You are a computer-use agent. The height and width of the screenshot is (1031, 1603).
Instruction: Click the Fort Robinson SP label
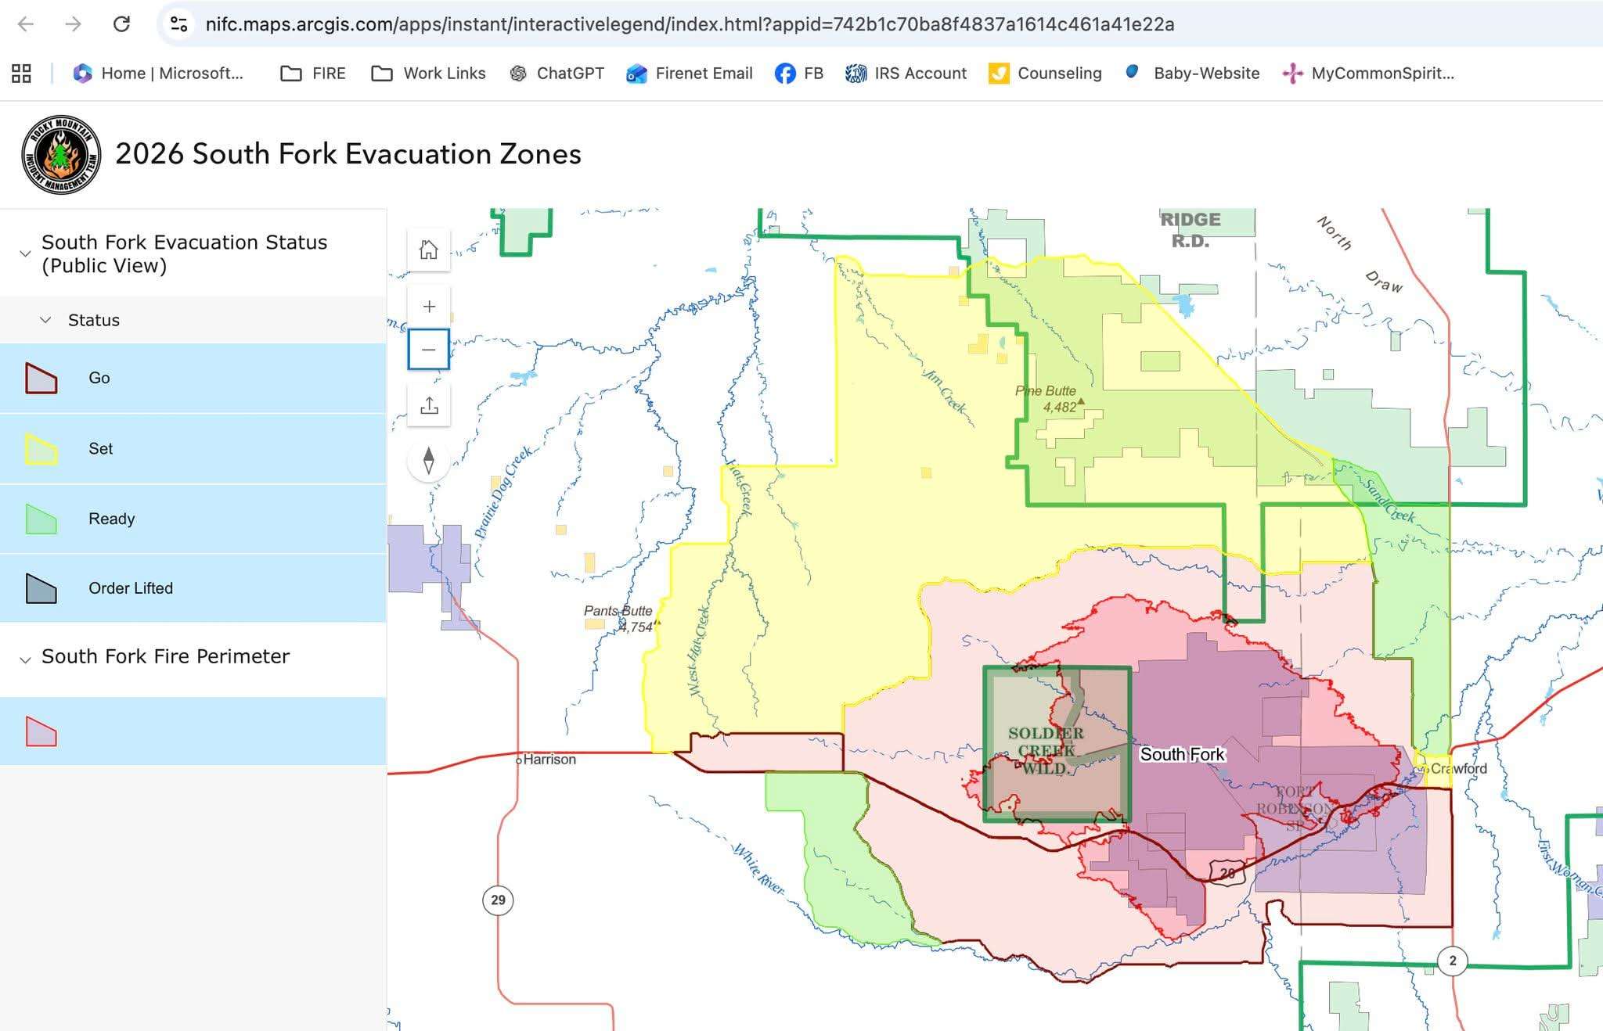pyautogui.click(x=1295, y=808)
